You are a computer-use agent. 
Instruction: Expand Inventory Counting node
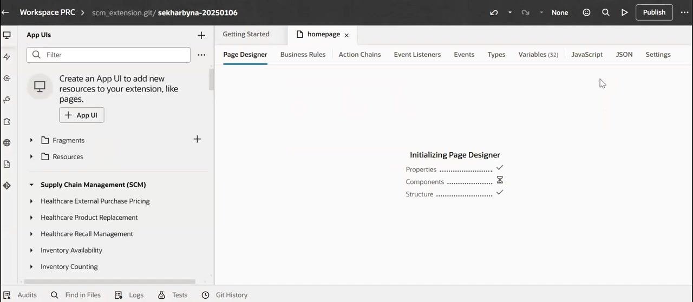point(31,267)
